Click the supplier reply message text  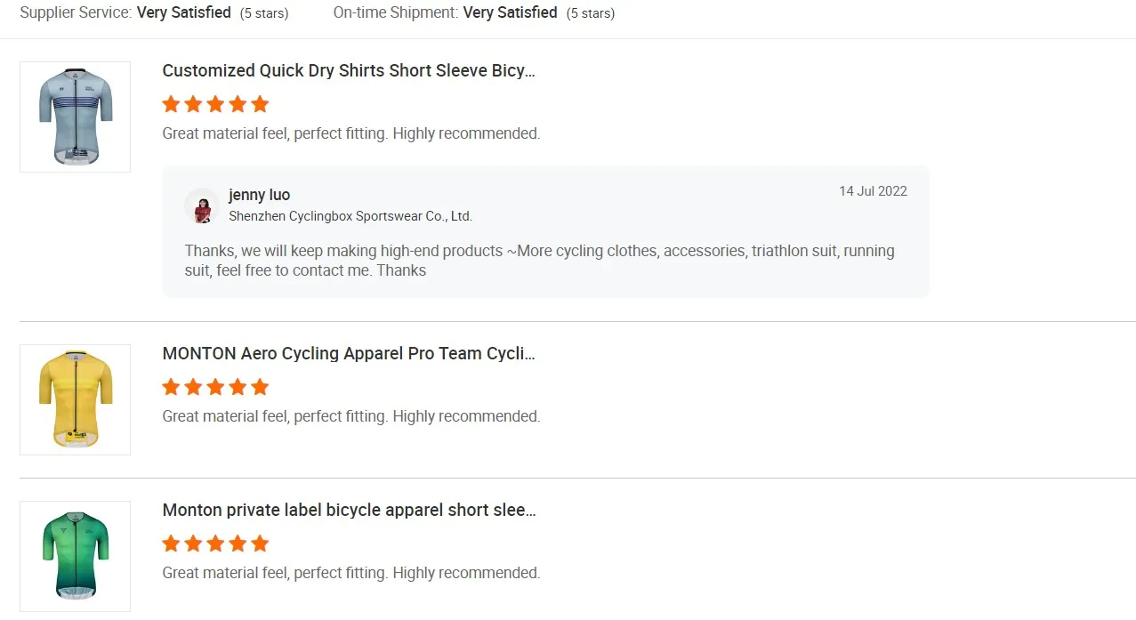(x=539, y=261)
